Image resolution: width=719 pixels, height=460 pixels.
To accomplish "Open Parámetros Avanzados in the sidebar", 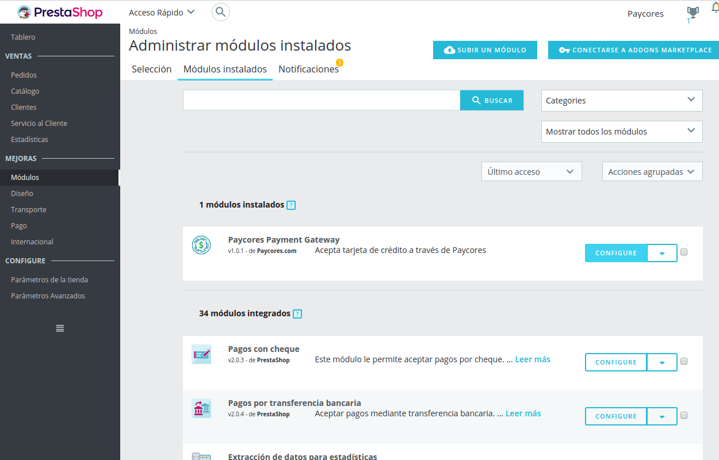I will click(x=48, y=296).
